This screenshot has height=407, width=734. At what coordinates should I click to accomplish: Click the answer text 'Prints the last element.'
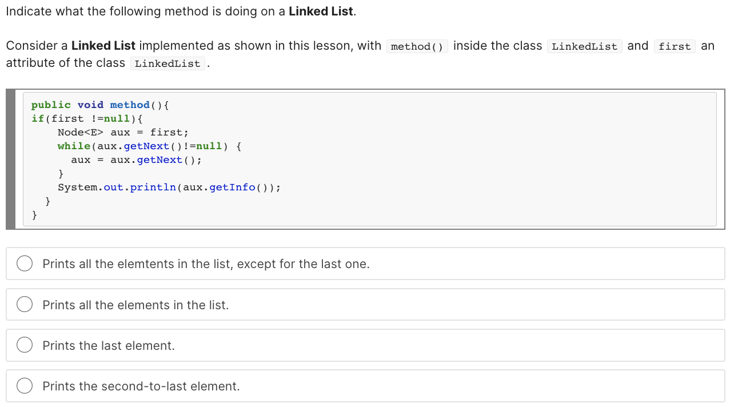(109, 346)
